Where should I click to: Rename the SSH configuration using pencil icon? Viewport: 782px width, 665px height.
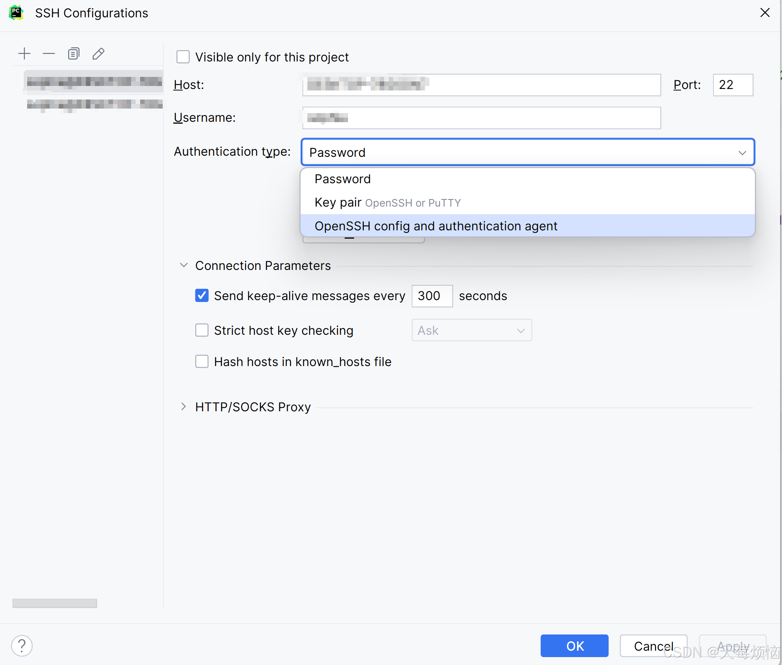tap(98, 54)
